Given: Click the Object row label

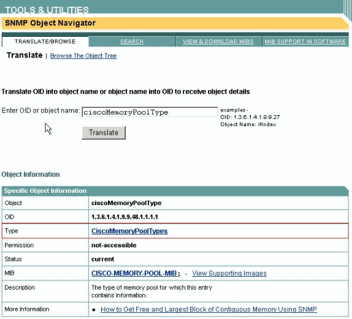Looking at the screenshot, I should (x=13, y=203).
